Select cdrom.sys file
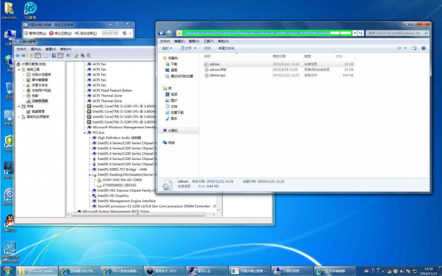 pyautogui.click(x=217, y=75)
